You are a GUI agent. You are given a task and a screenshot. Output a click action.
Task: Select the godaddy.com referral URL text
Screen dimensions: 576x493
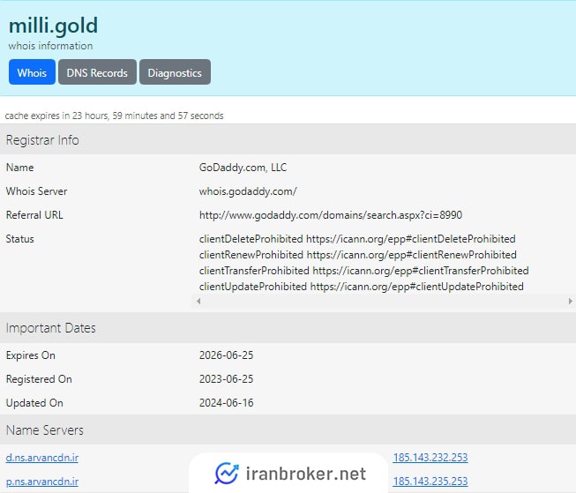pyautogui.click(x=331, y=215)
